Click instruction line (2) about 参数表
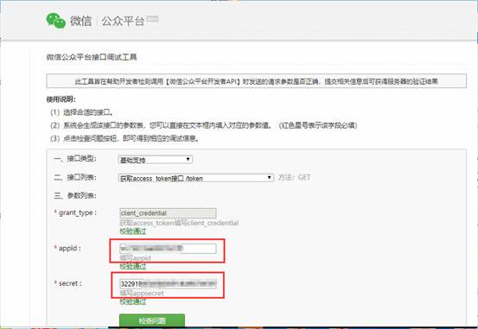 click(x=204, y=125)
